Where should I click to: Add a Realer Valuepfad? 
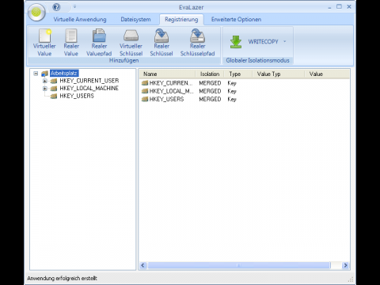point(99,43)
